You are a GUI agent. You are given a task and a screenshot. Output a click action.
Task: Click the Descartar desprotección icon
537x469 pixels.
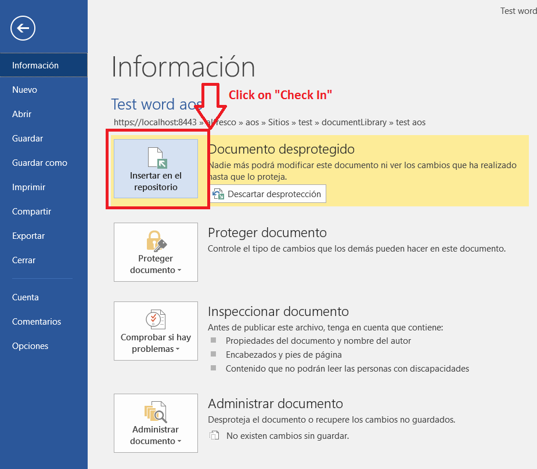click(218, 194)
